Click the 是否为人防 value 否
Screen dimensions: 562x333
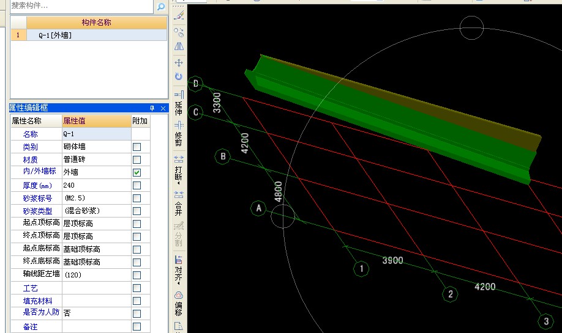point(96,313)
